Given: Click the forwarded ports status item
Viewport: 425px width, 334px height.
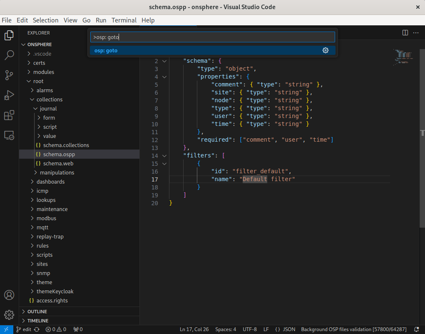Looking at the screenshot, I should click(x=78, y=329).
